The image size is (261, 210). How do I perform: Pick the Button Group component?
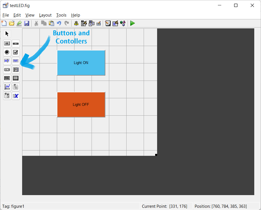click(7, 96)
